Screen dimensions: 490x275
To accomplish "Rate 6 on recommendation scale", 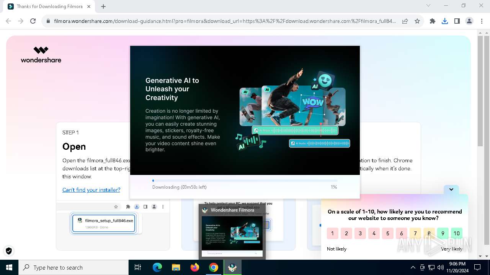I will (401, 233).
